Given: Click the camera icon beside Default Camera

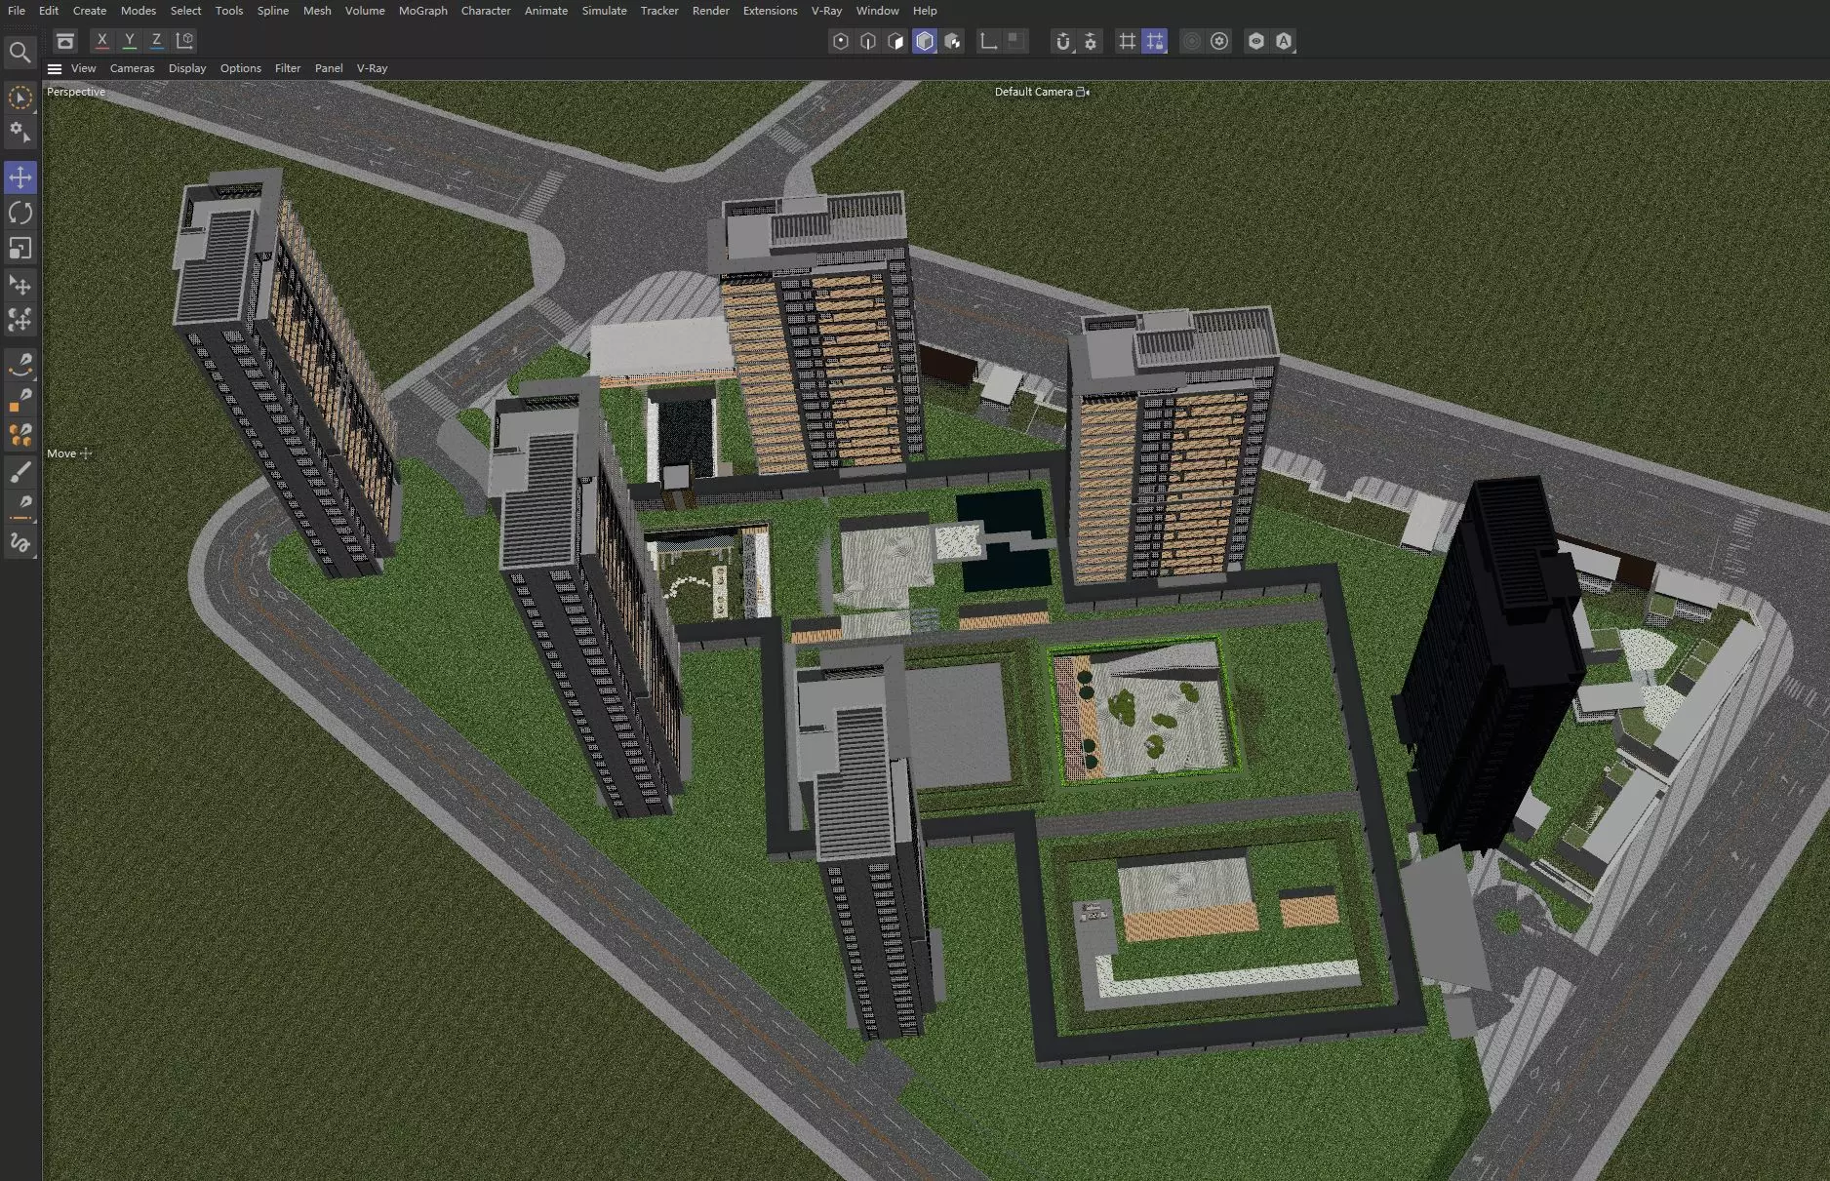Looking at the screenshot, I should click(1082, 92).
